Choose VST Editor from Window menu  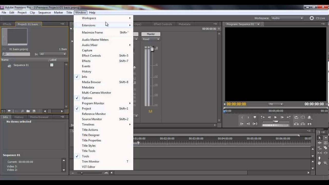point(103,167)
